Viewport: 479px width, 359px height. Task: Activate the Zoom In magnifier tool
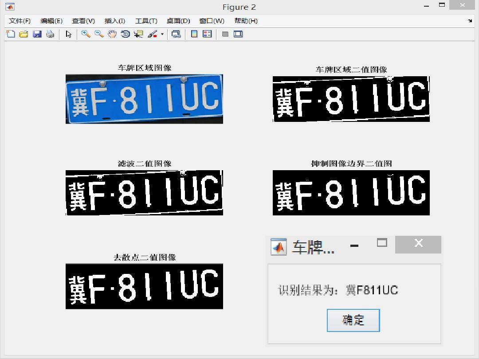[86, 34]
